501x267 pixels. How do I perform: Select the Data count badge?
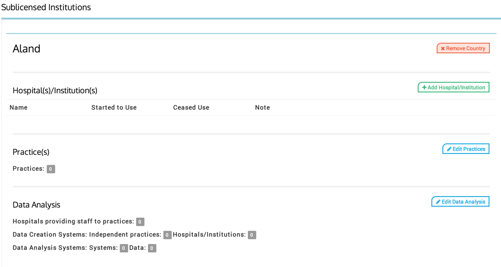tap(152, 248)
